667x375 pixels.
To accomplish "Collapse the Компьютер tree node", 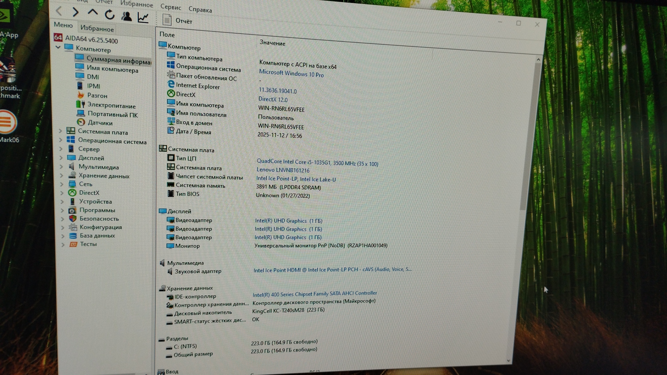I will point(58,47).
